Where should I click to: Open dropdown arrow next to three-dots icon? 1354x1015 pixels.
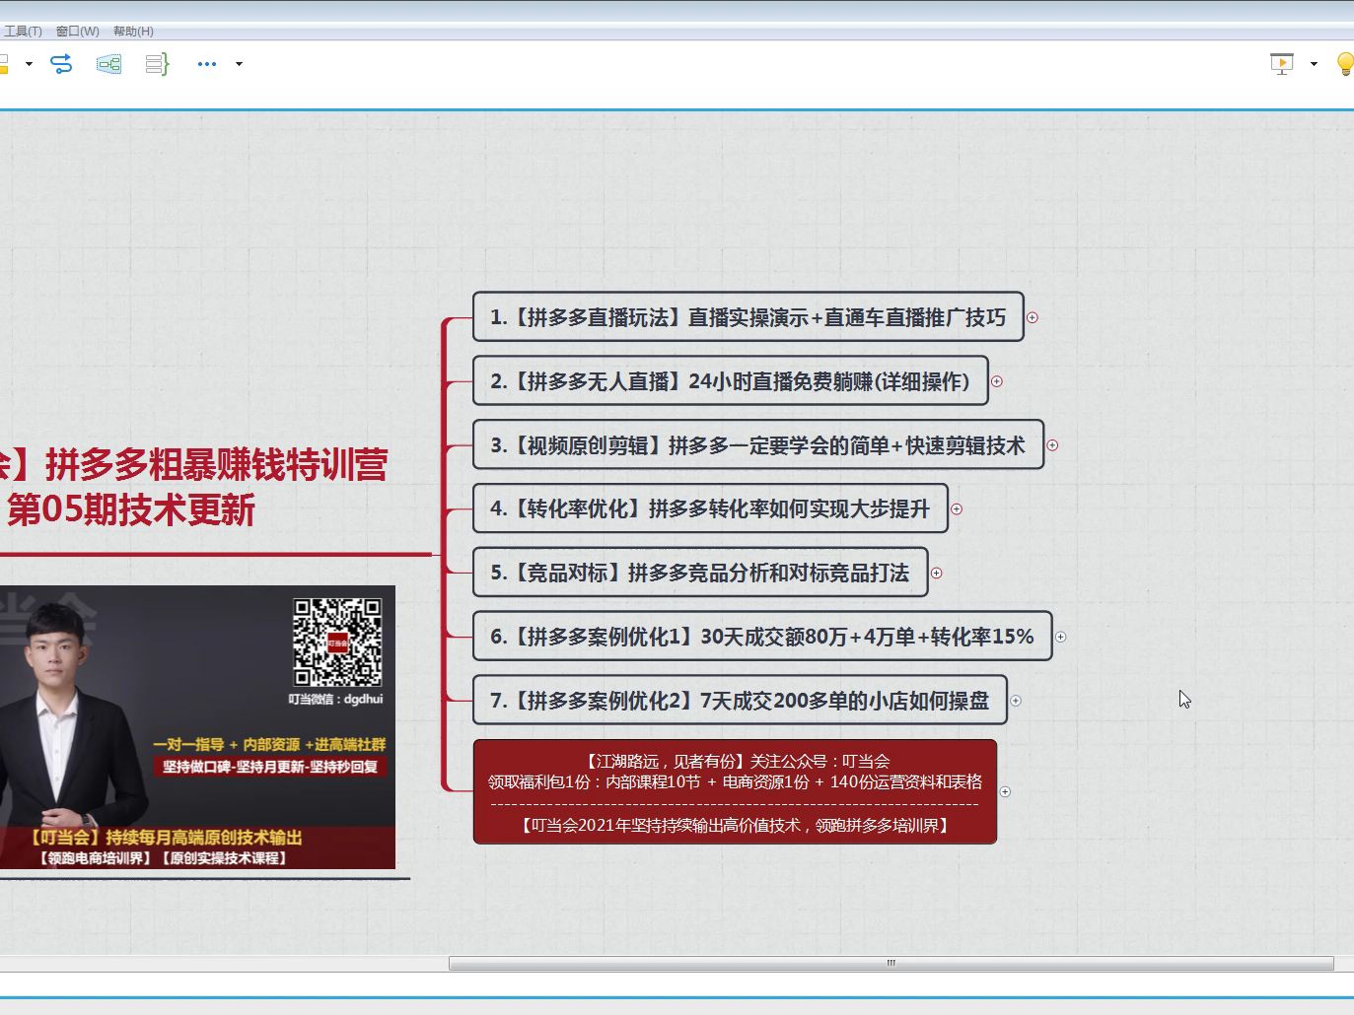tap(239, 64)
